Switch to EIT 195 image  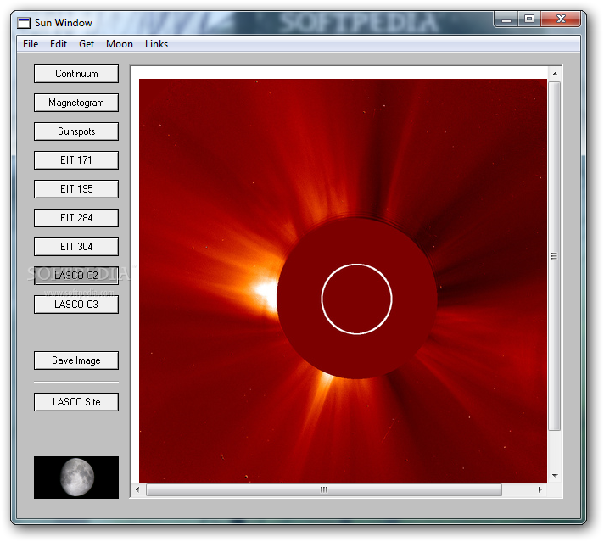coord(76,189)
